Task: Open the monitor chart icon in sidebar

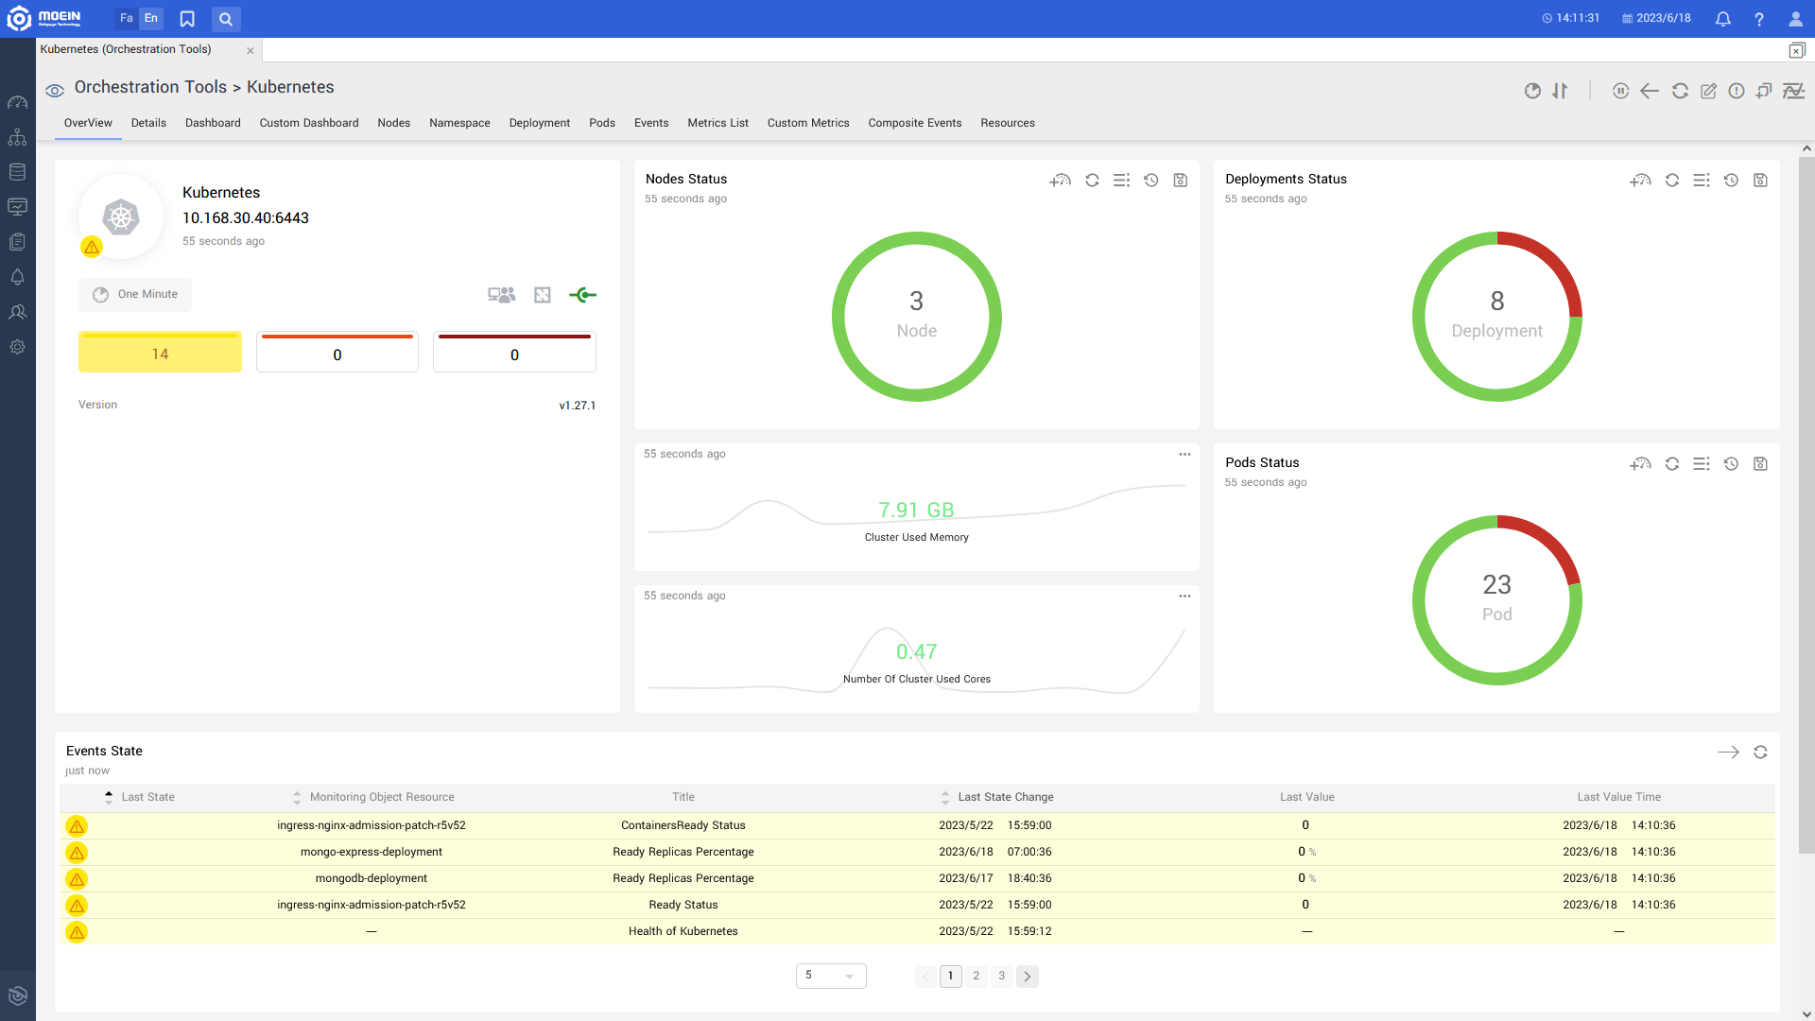Action: coord(17,206)
